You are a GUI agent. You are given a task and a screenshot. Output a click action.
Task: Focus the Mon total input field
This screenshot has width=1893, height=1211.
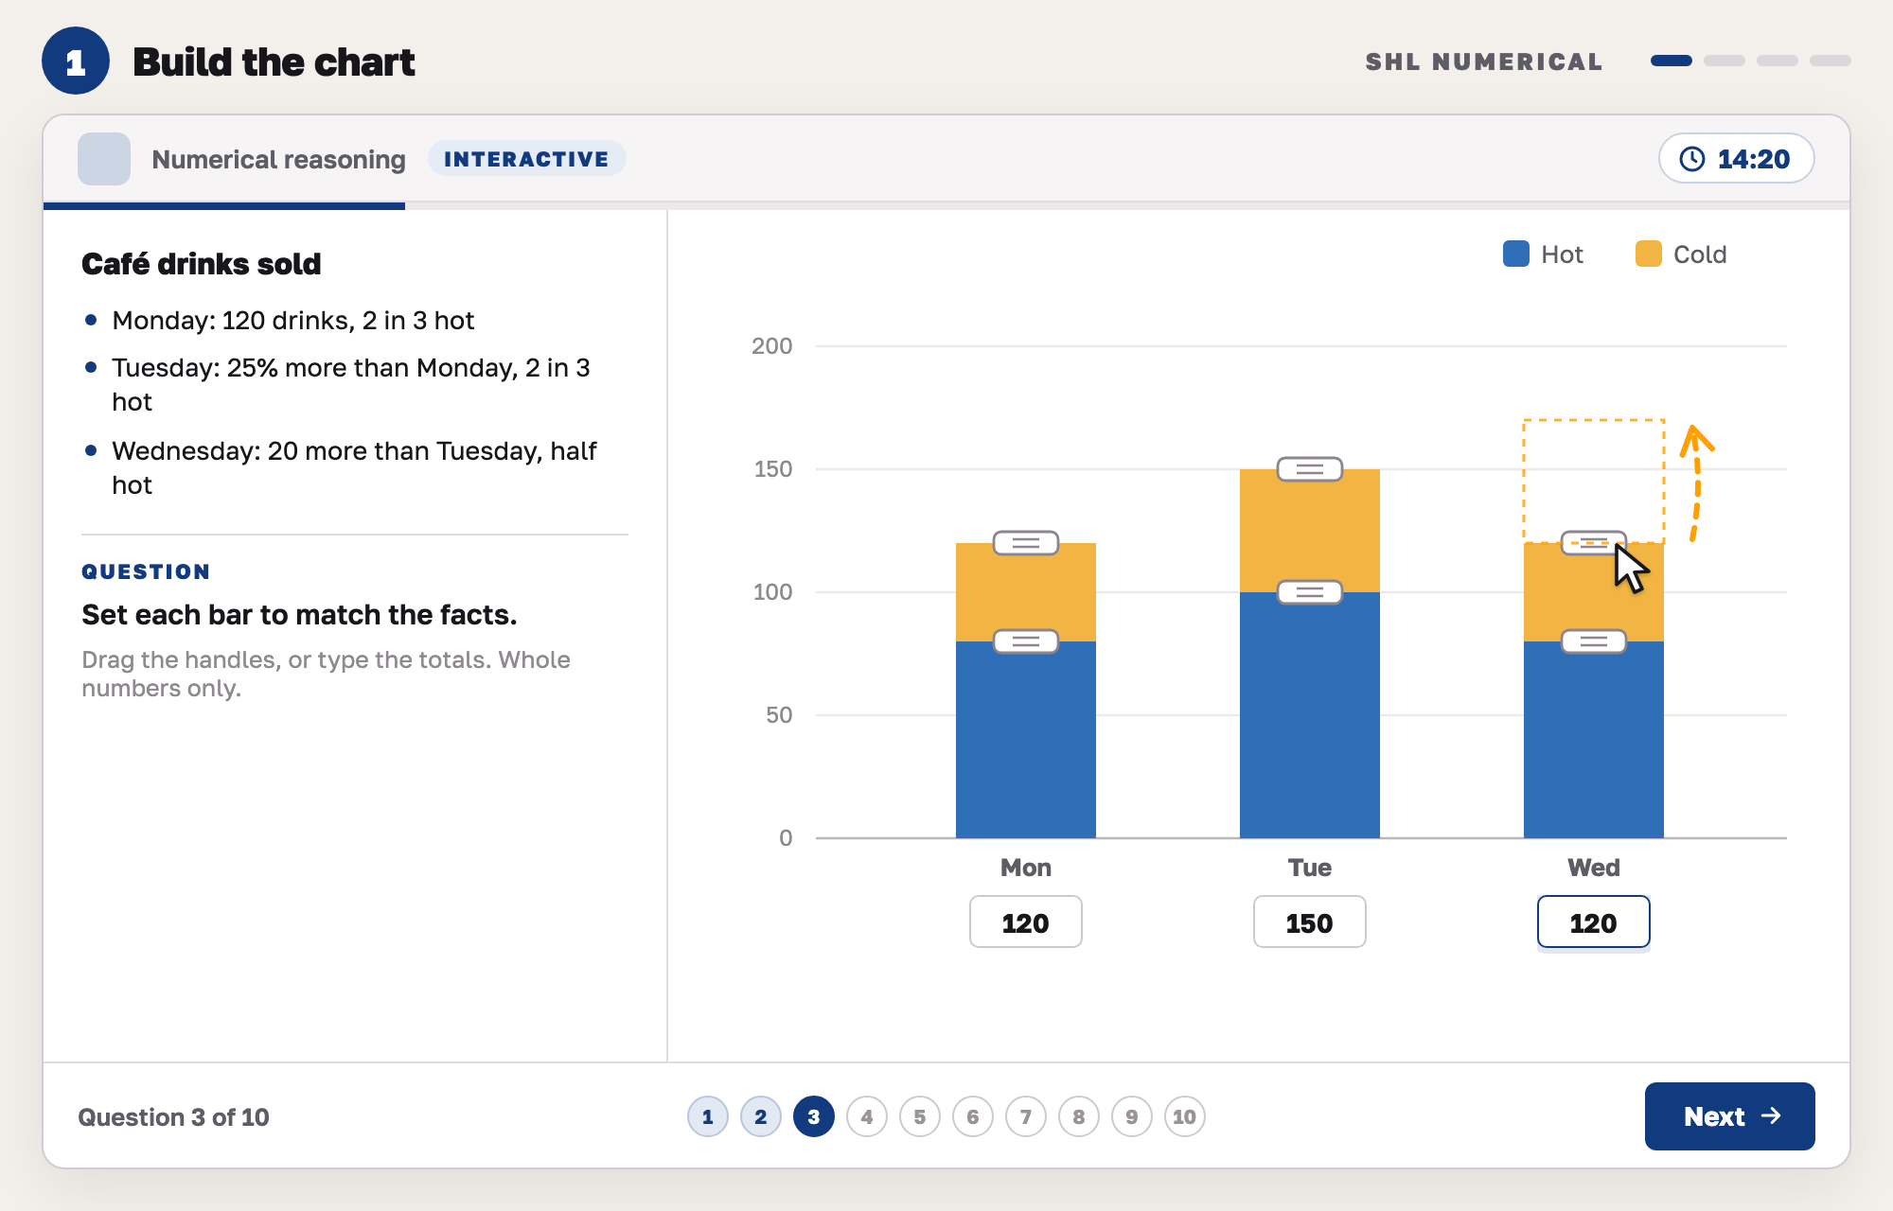(1026, 921)
